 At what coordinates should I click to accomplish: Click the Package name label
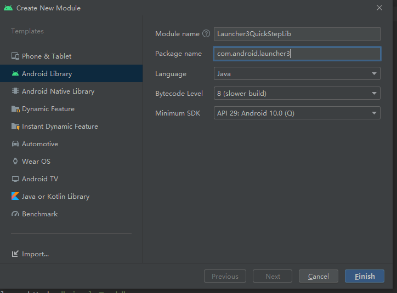point(178,54)
